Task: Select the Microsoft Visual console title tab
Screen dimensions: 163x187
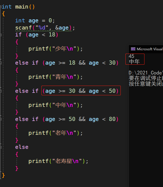Action: pos(147,49)
